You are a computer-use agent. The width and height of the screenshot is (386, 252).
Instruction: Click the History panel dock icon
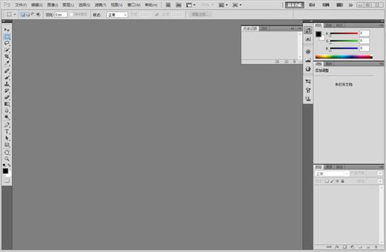[308, 30]
